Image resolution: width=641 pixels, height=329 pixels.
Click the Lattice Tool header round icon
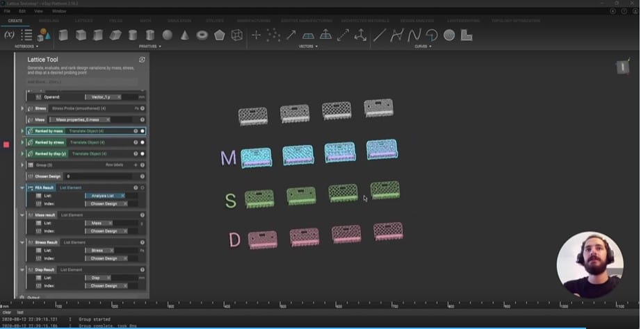(142, 60)
